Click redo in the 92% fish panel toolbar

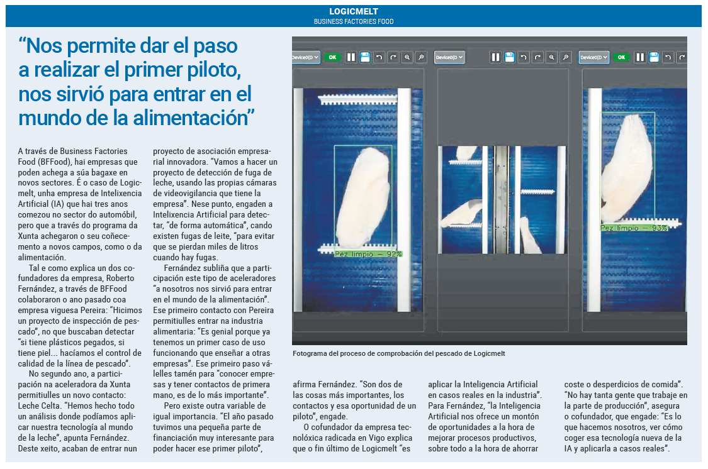coord(393,57)
